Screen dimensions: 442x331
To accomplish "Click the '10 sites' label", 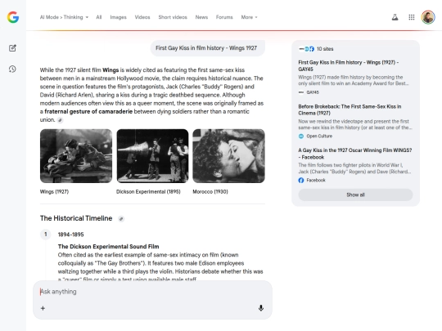I will tap(325, 49).
